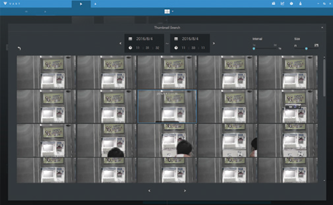The width and height of the screenshot is (333, 205).
Task: Expand the layout dropdown arrow
Action: click(172, 12)
